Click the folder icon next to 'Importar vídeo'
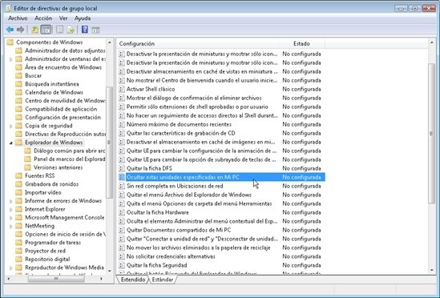The height and width of the screenshot is (298, 440). point(18,192)
